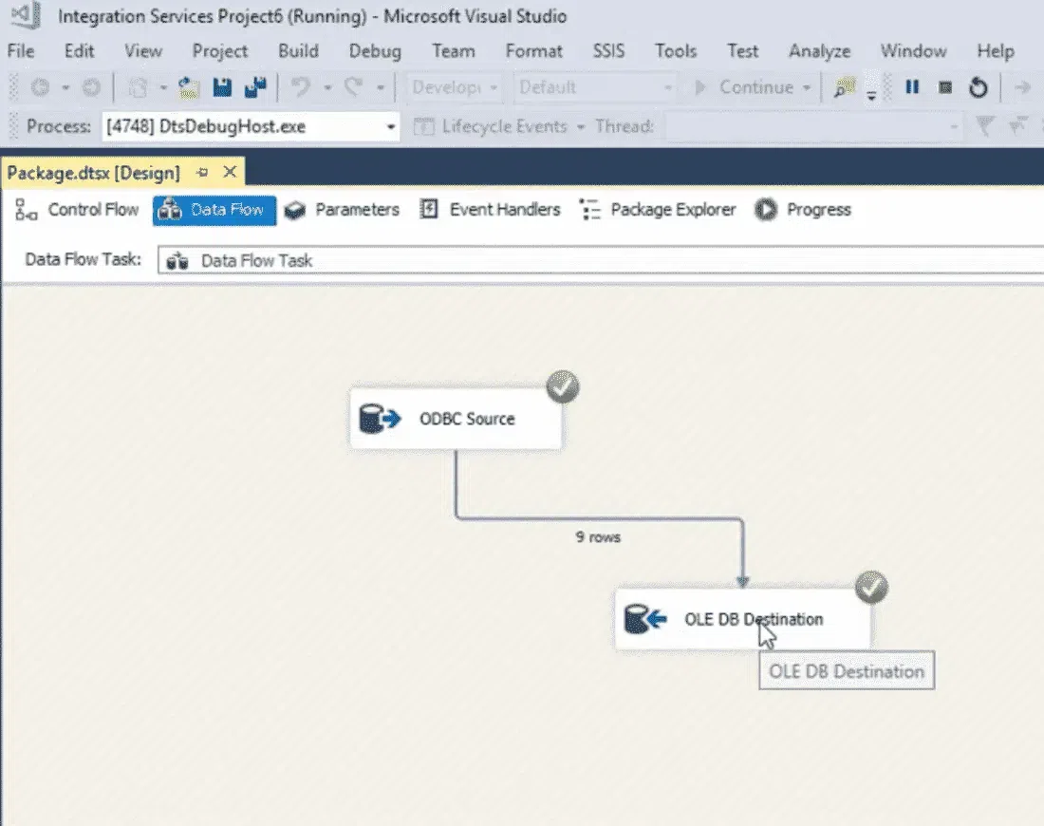The image size is (1044, 826).
Task: Click the Continue debugging button
Action: tap(744, 87)
